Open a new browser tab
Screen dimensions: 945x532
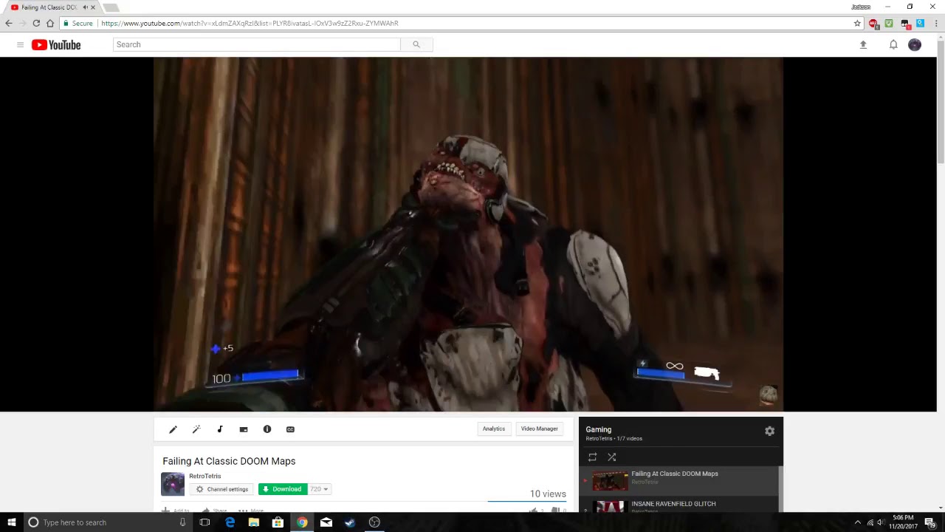[x=111, y=7]
